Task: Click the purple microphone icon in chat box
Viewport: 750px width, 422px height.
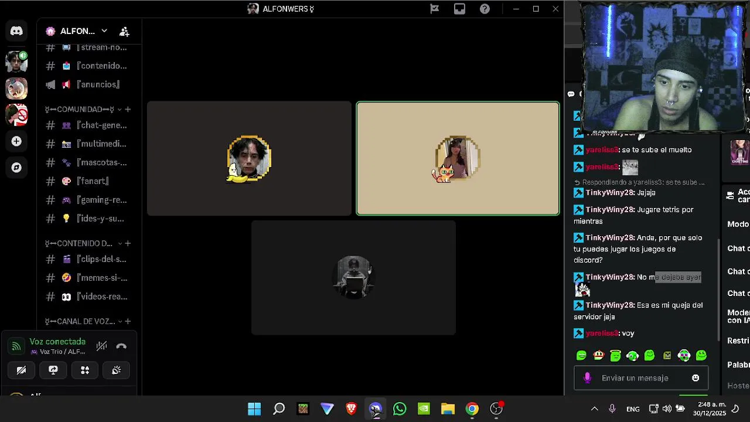Action: tap(587, 378)
